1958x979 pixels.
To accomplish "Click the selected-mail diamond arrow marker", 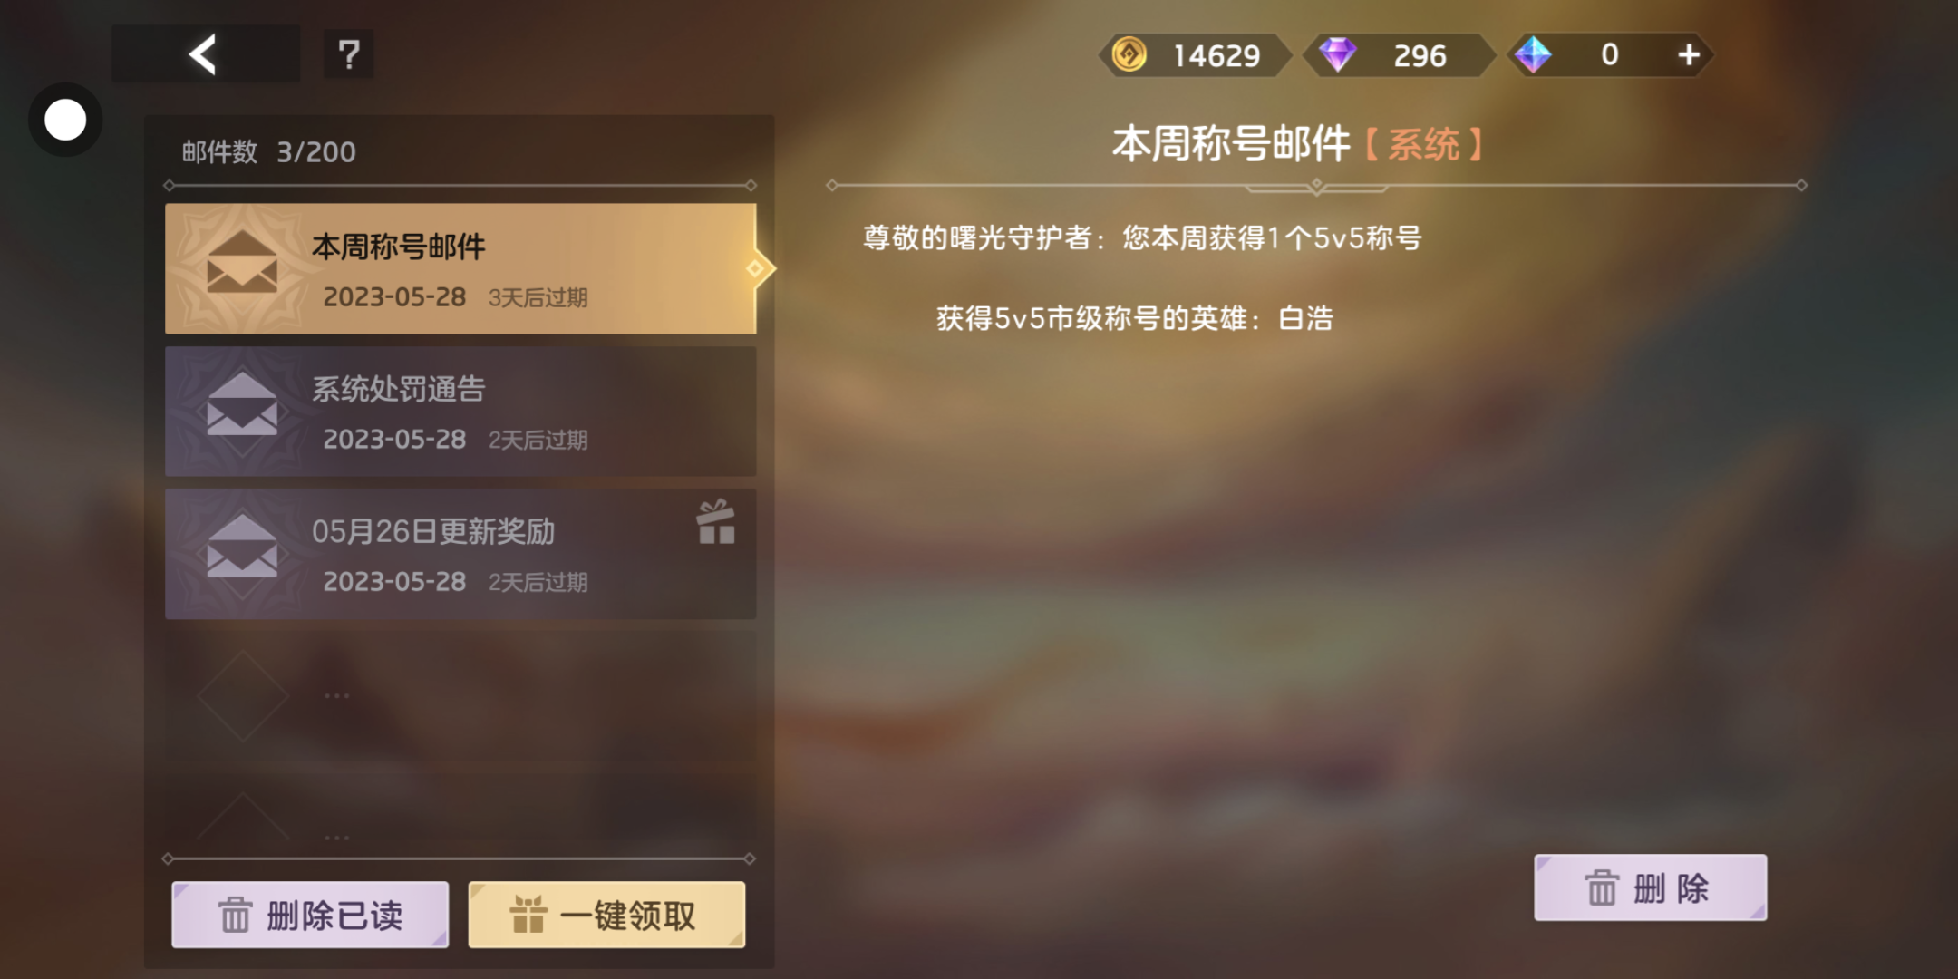I will point(756,268).
